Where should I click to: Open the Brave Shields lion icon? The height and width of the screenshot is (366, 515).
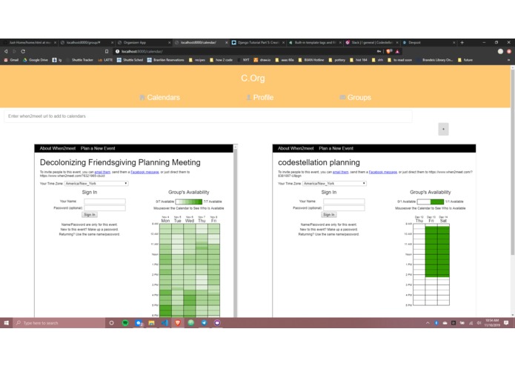tap(389, 52)
